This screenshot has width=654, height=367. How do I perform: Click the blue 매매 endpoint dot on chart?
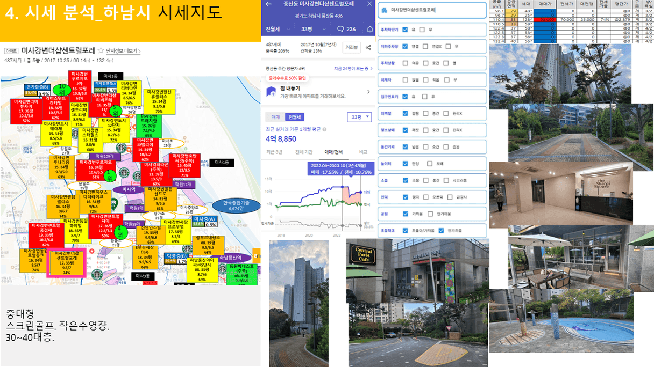360,192
